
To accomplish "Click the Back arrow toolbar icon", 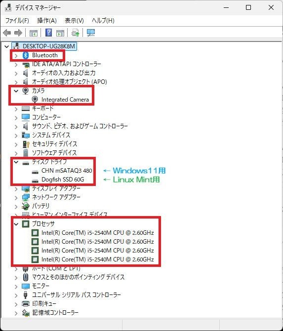I will point(7,33).
